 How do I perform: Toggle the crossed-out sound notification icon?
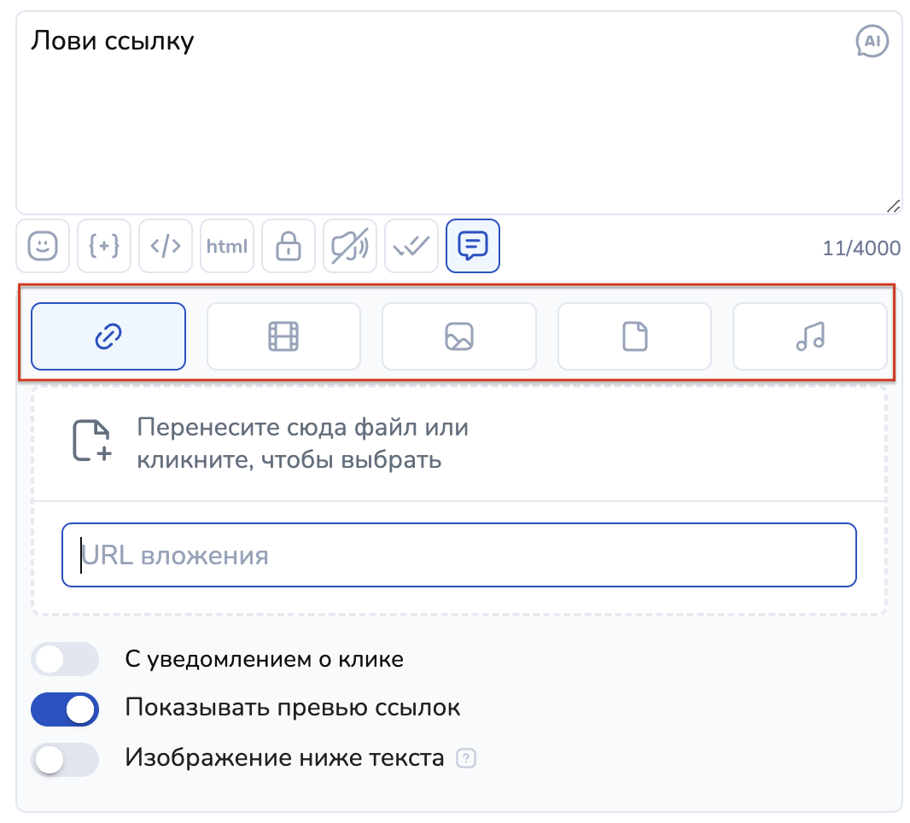[350, 247]
